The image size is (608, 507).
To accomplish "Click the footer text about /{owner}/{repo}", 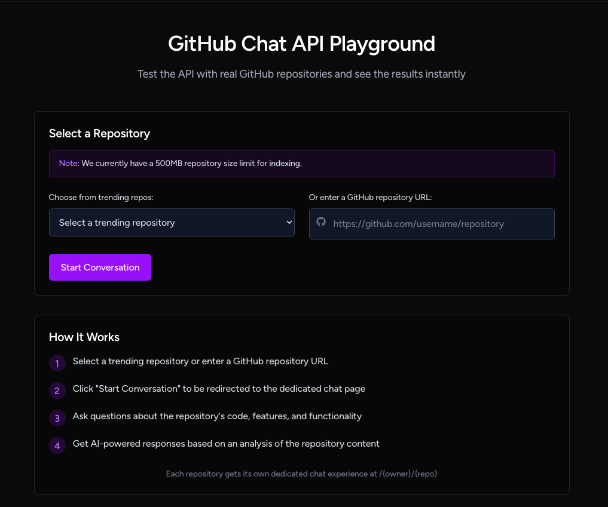I will click(302, 474).
